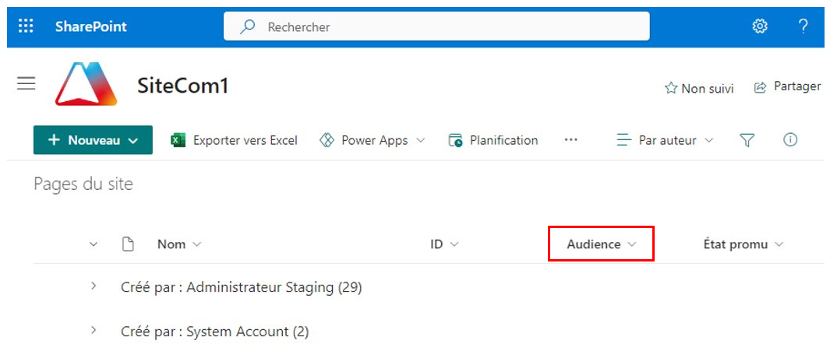Screen dimensions: 830x358
Task: Open the SiteCom1 site title
Action: point(182,85)
